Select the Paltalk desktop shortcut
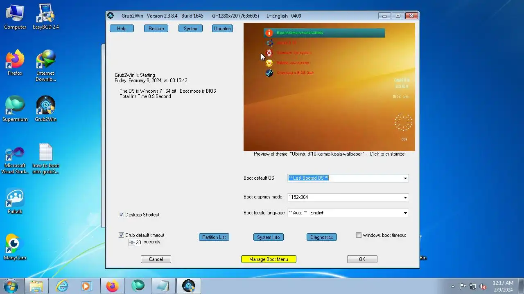 [15, 201]
